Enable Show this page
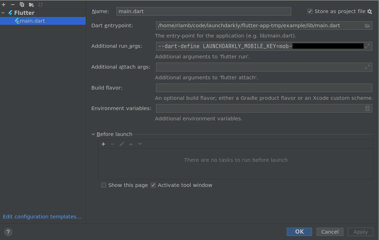The image size is (379, 240). [104, 185]
